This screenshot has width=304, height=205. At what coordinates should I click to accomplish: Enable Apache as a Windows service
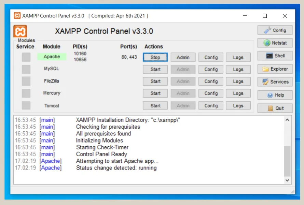tap(26, 57)
